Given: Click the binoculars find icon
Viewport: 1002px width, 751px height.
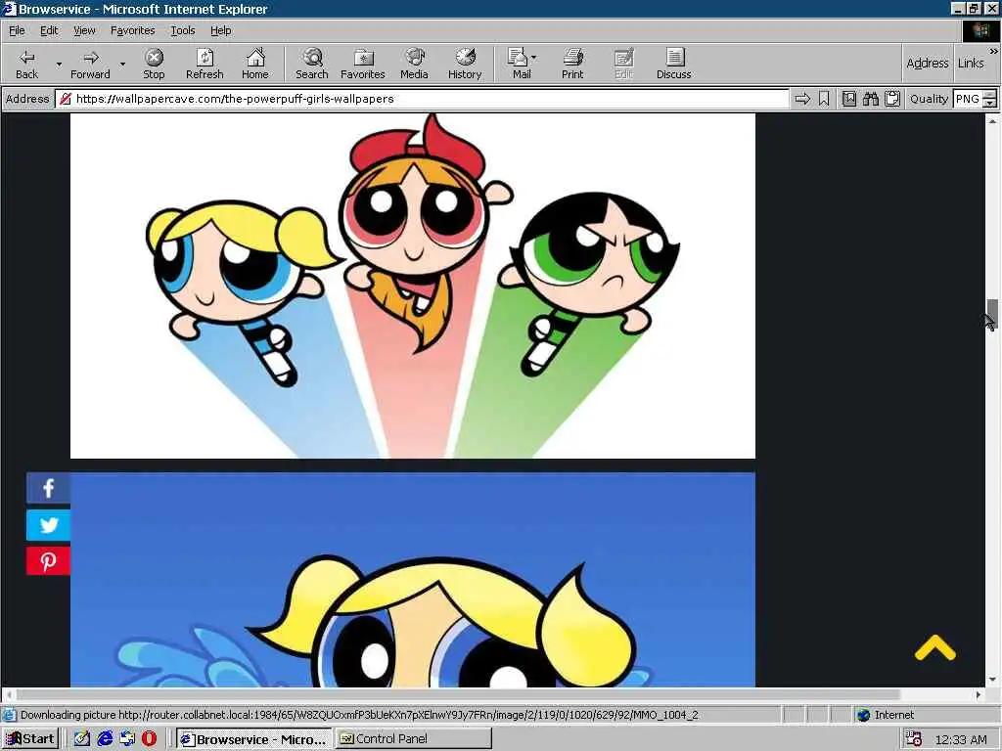Looking at the screenshot, I should coord(870,99).
